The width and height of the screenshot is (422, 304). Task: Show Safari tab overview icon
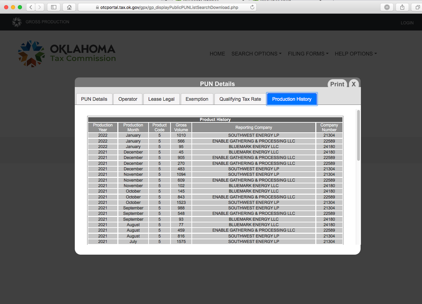[x=417, y=7]
